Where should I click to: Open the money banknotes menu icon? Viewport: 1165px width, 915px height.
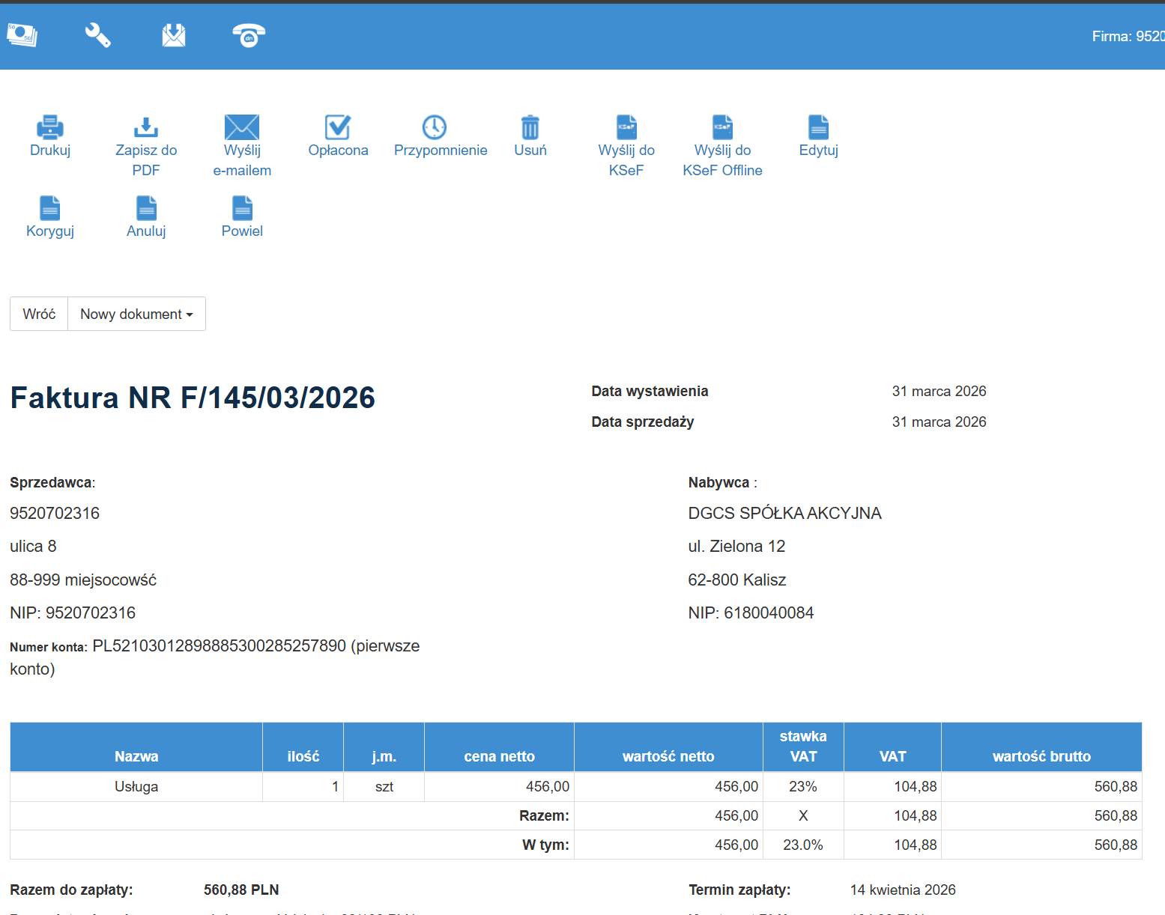pyautogui.click(x=22, y=35)
